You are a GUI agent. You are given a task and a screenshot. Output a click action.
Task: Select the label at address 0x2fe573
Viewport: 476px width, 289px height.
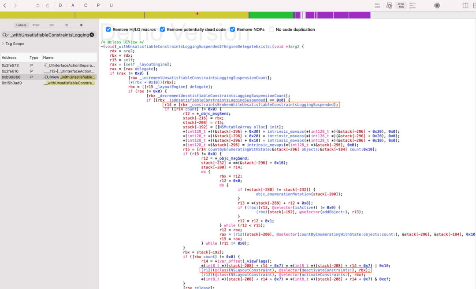[48, 66]
